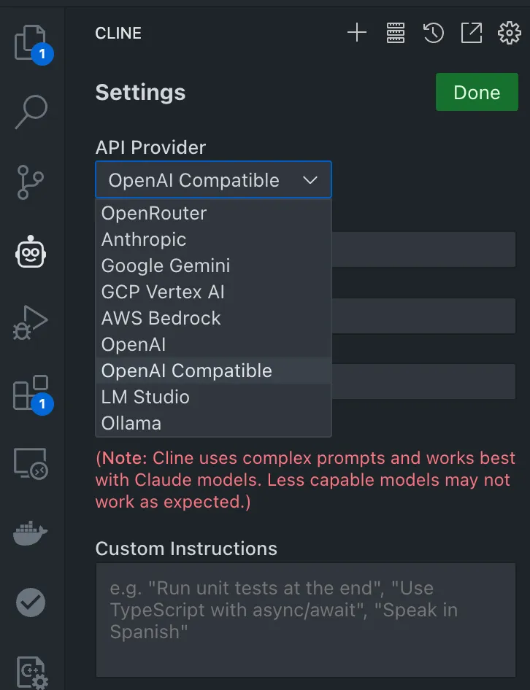This screenshot has width=530, height=690.
Task: Focus the Custom Instructions text area
Action: pyautogui.click(x=306, y=619)
